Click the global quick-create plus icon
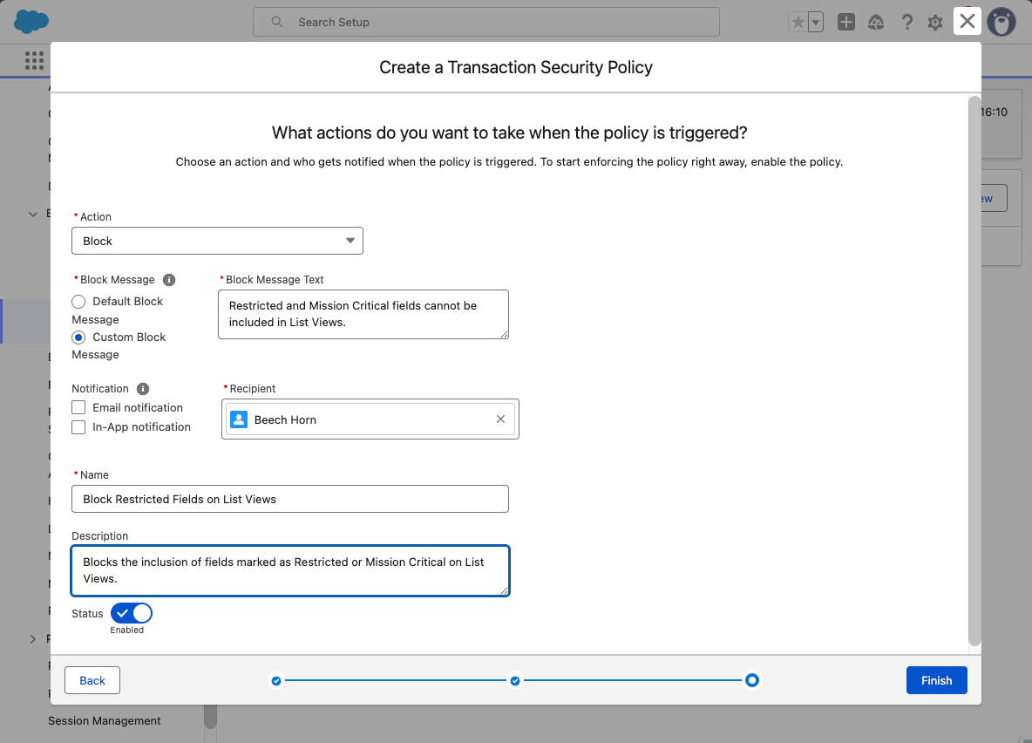 845,22
